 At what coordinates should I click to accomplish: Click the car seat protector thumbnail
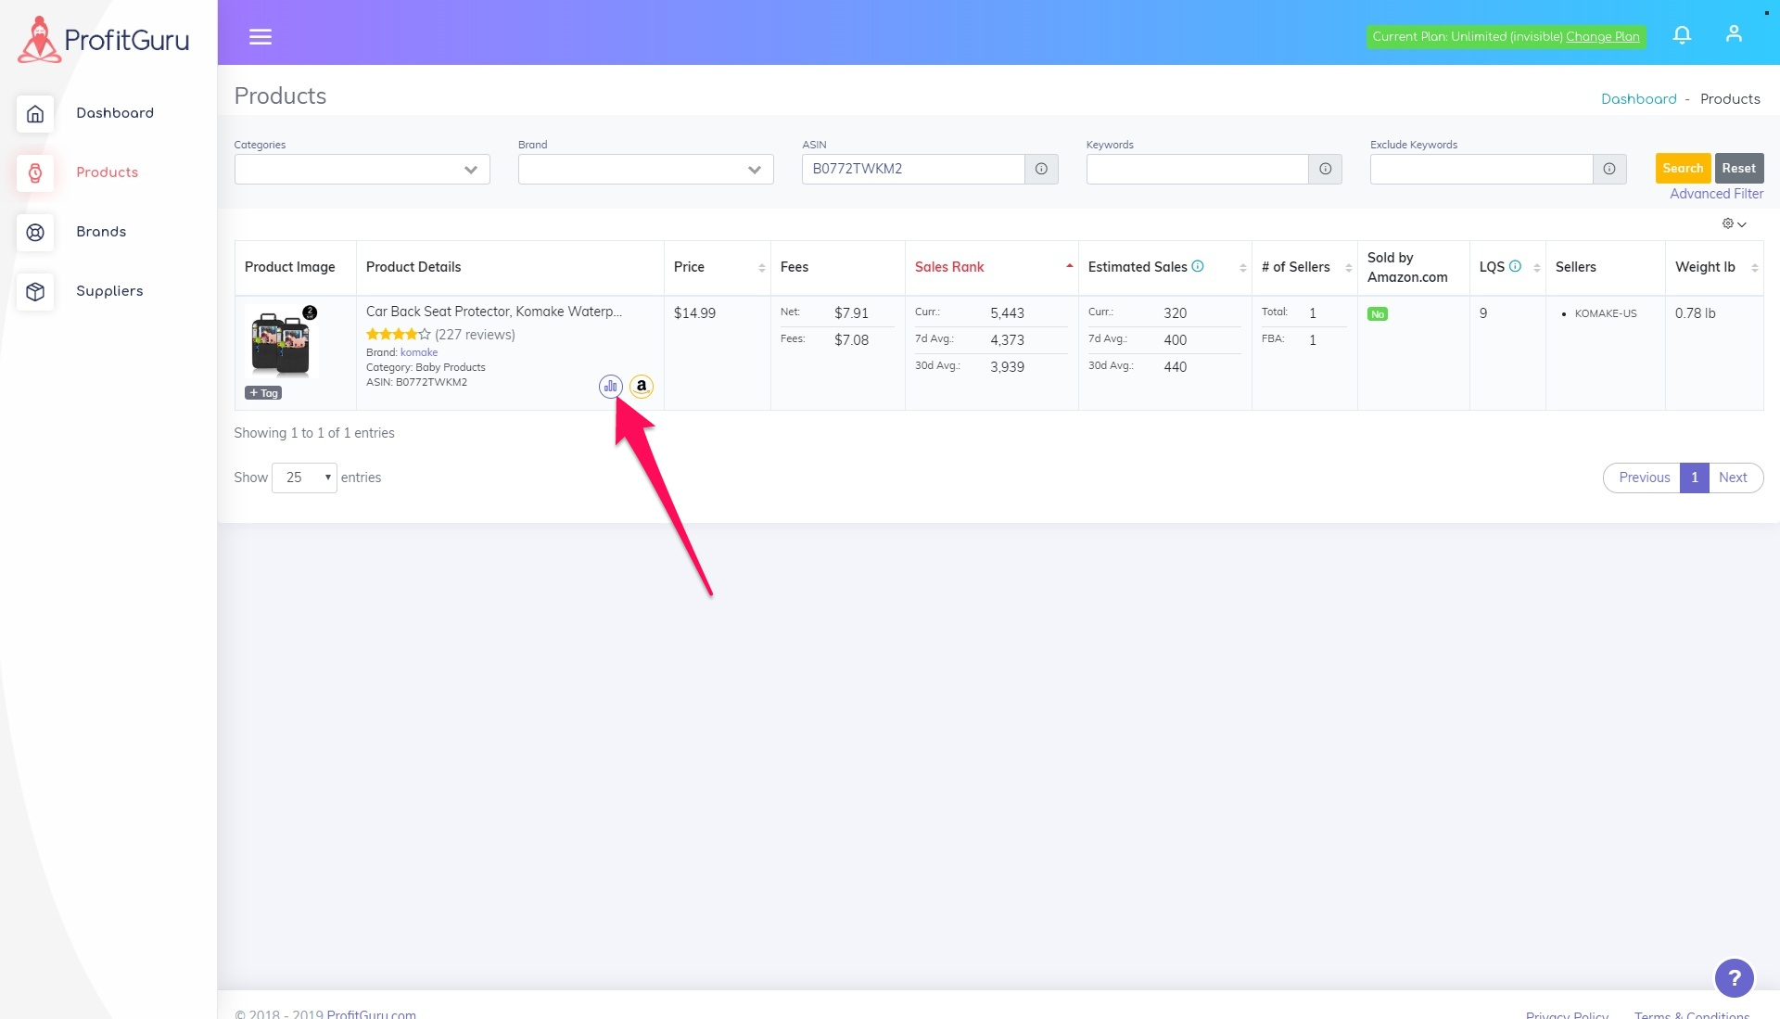point(281,343)
